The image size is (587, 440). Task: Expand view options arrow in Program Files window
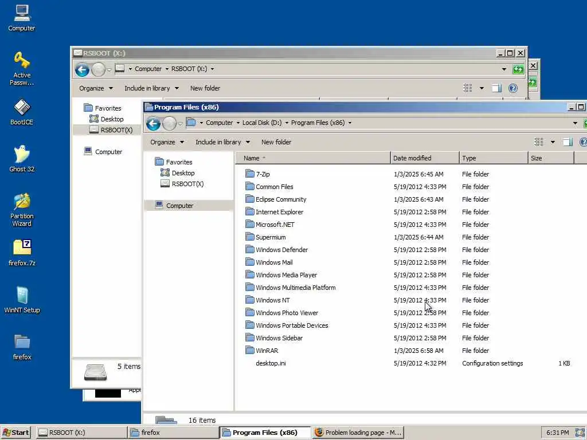point(553,142)
